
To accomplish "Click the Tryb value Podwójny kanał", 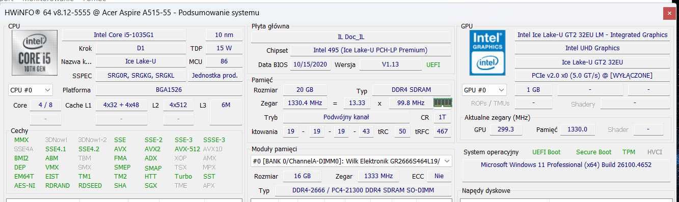I will click(x=346, y=117).
